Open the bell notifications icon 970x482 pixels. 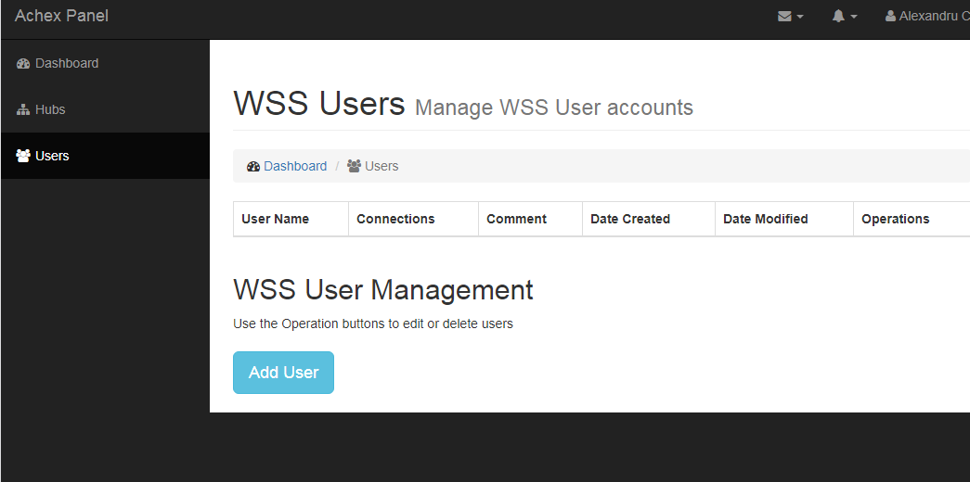click(x=838, y=17)
